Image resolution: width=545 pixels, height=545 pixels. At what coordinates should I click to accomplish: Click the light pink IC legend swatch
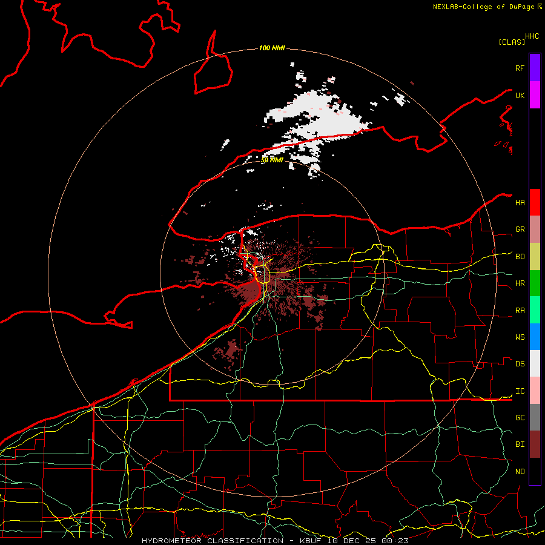click(535, 391)
